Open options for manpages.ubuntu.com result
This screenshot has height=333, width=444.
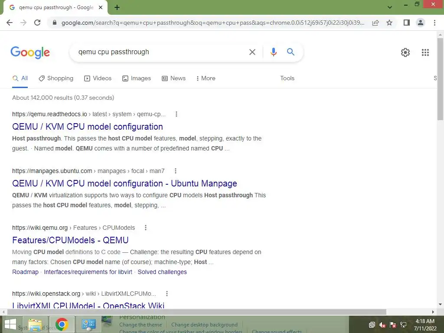(x=176, y=171)
